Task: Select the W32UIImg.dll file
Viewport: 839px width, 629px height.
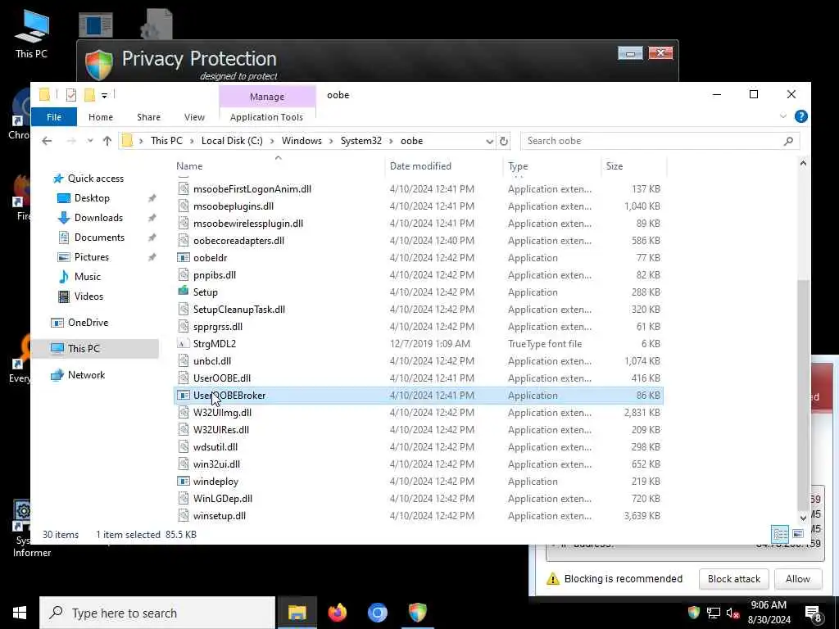Action: (x=419, y=413)
